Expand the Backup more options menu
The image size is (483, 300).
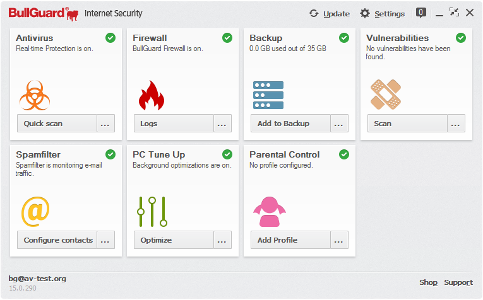click(339, 124)
